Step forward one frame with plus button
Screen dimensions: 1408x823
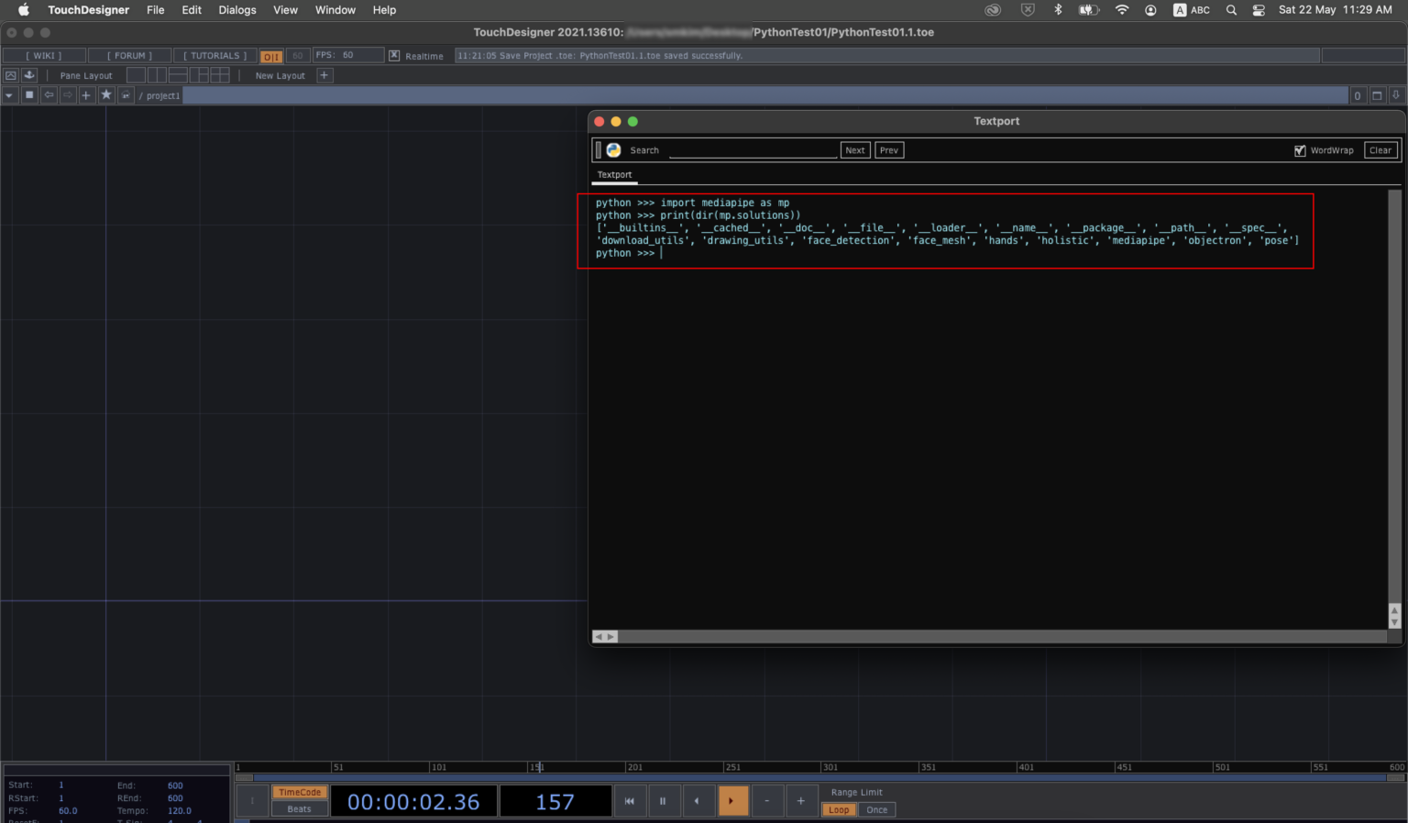point(800,801)
